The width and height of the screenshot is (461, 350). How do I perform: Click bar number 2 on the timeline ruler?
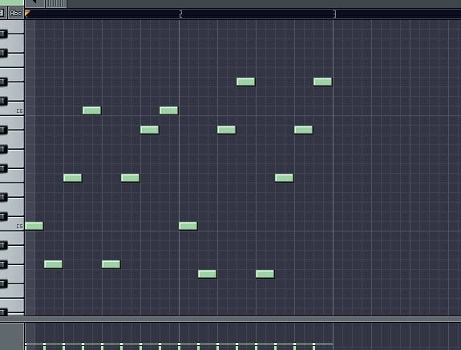(181, 14)
